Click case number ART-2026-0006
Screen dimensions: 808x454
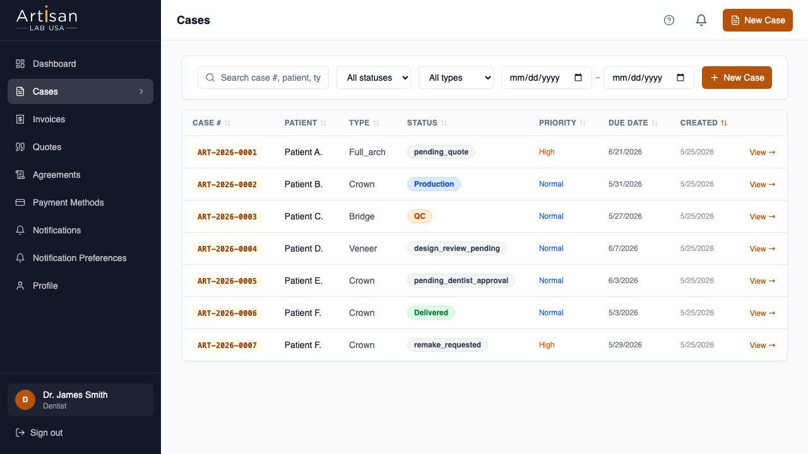pos(227,313)
